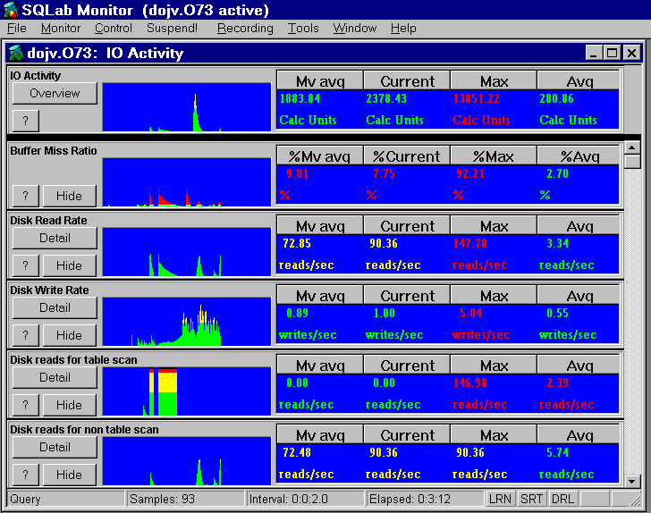The height and width of the screenshot is (513, 651).
Task: Click the ? help button for IO Activity
Action: click(x=26, y=121)
